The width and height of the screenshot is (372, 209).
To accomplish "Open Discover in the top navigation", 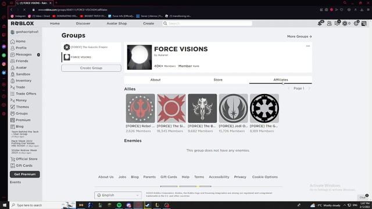I will (83, 23).
